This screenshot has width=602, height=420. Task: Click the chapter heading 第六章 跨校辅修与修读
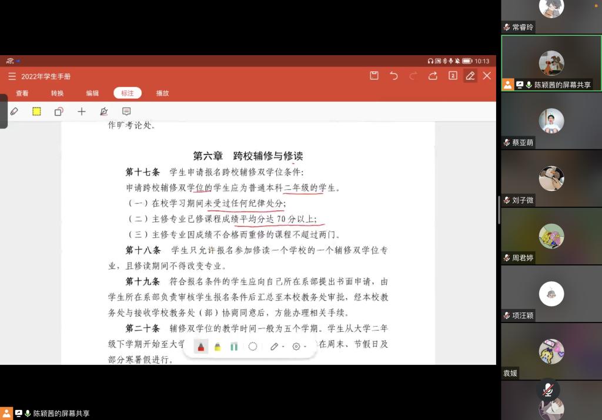pos(248,156)
